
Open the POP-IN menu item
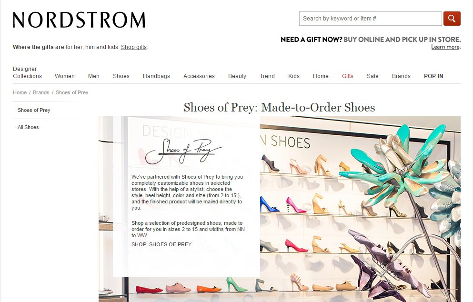click(433, 76)
